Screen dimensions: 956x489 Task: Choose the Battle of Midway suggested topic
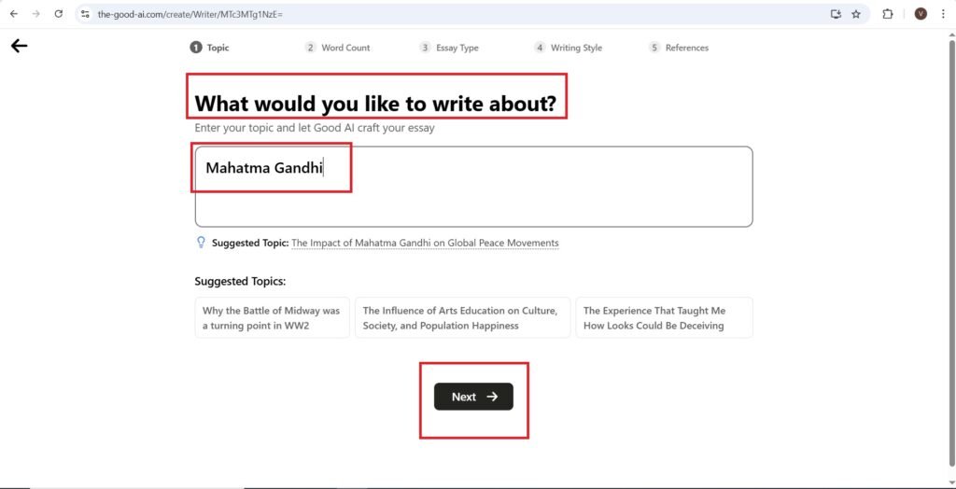(272, 318)
